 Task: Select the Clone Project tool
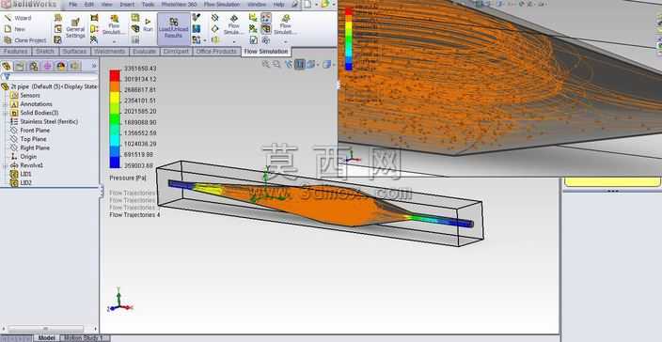(25, 40)
